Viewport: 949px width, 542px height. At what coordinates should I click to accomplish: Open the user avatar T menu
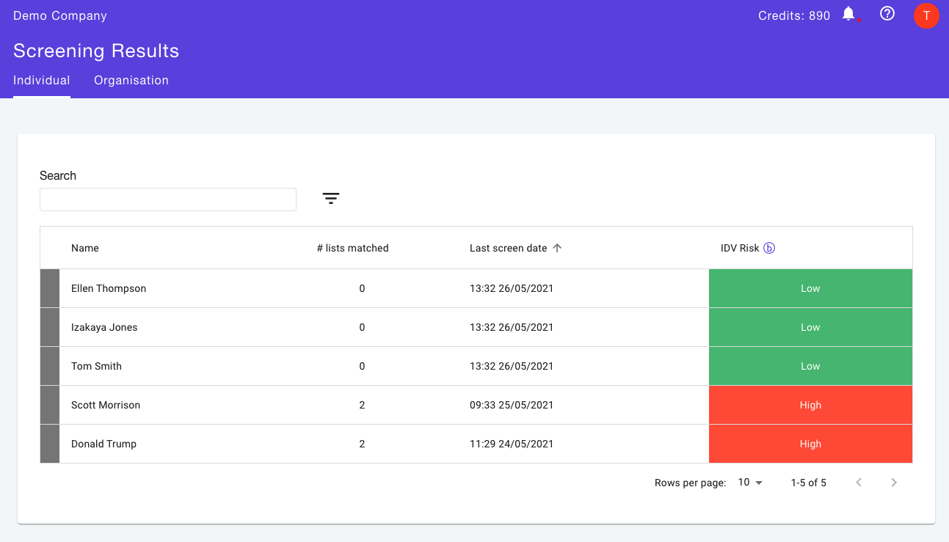[x=926, y=15]
